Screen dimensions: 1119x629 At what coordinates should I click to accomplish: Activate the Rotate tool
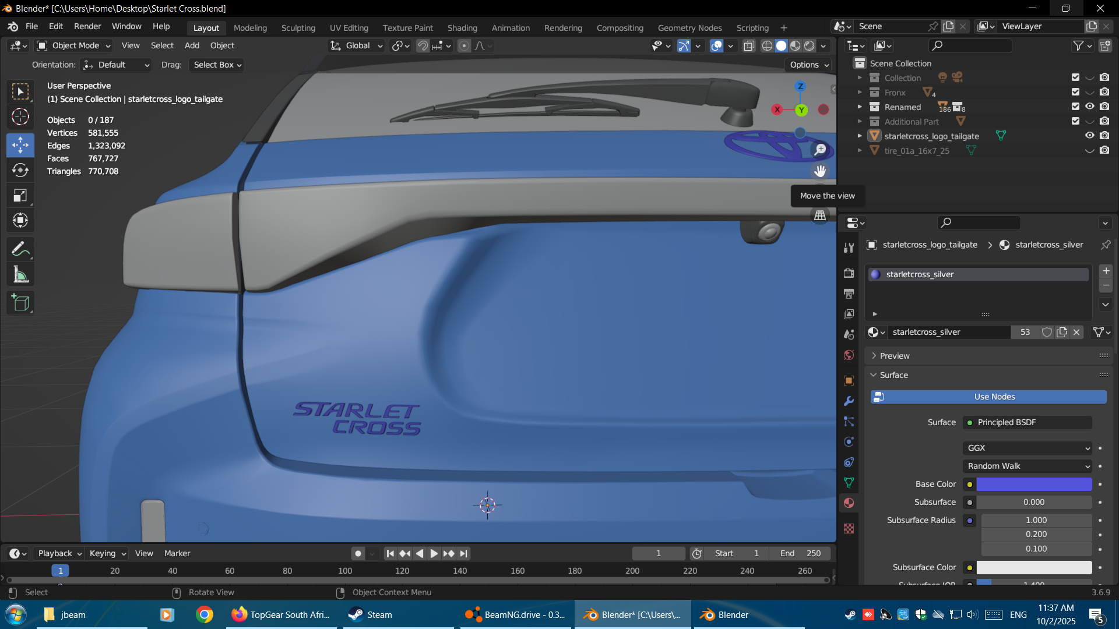click(20, 170)
